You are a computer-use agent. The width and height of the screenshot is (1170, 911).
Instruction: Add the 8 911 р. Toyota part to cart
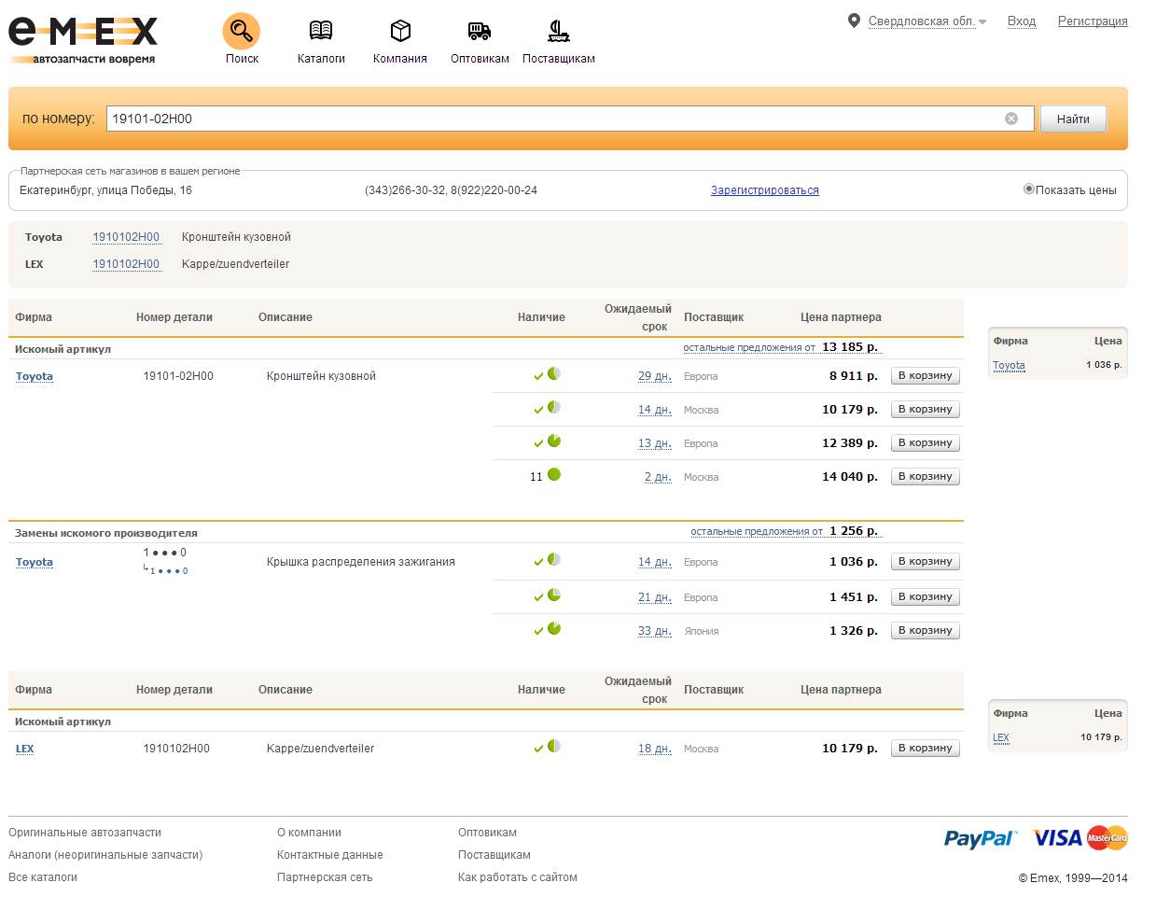coord(925,376)
